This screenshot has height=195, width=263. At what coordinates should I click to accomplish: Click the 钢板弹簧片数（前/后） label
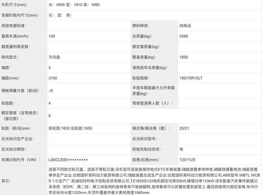(x=22, y=90)
